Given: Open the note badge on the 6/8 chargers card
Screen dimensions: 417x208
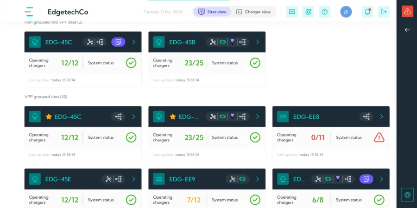Looking at the screenshot, I should tap(366, 179).
